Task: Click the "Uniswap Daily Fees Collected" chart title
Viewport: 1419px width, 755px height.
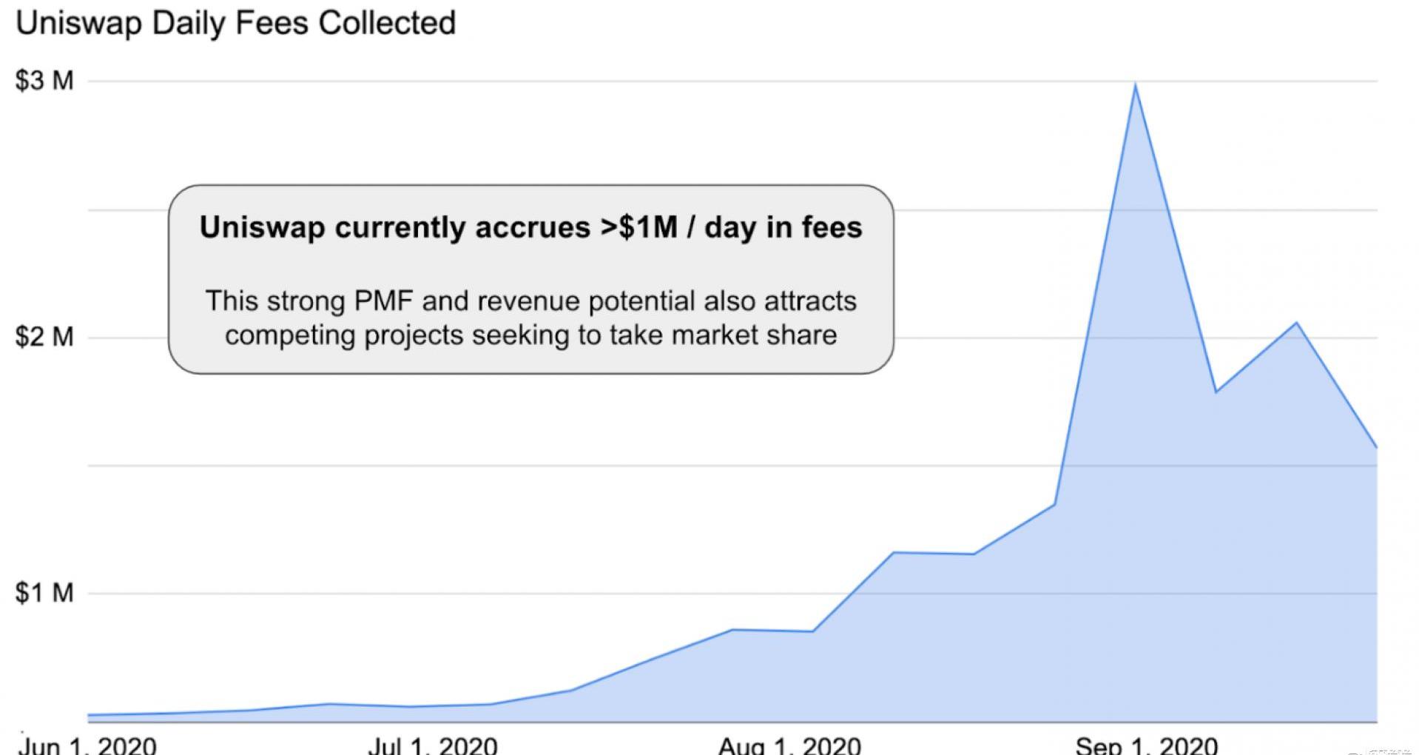Action: click(x=235, y=23)
